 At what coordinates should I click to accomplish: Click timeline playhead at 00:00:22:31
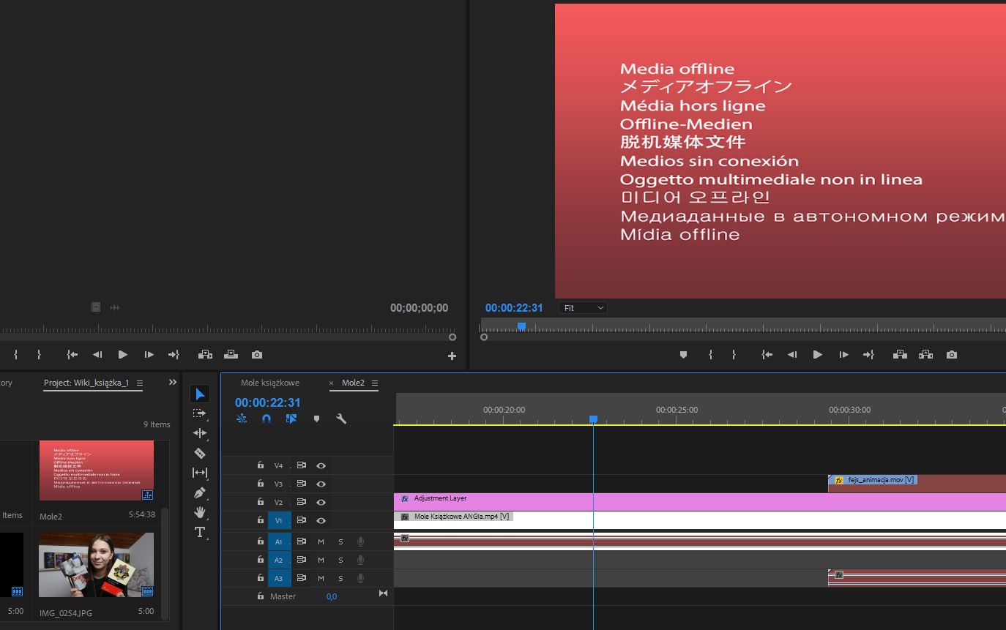(593, 419)
